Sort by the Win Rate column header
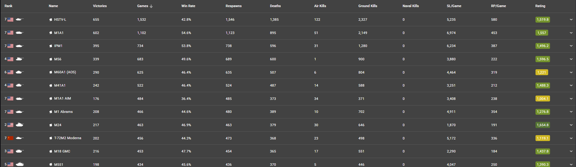 click(x=188, y=6)
